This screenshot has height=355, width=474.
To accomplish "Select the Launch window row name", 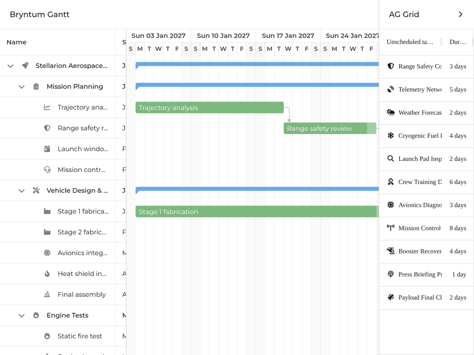I will (x=83, y=149).
